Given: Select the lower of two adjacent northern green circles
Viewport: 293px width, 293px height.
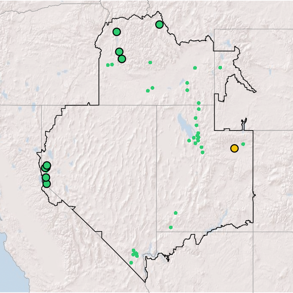Looking at the screenshot, I should [x=122, y=59].
